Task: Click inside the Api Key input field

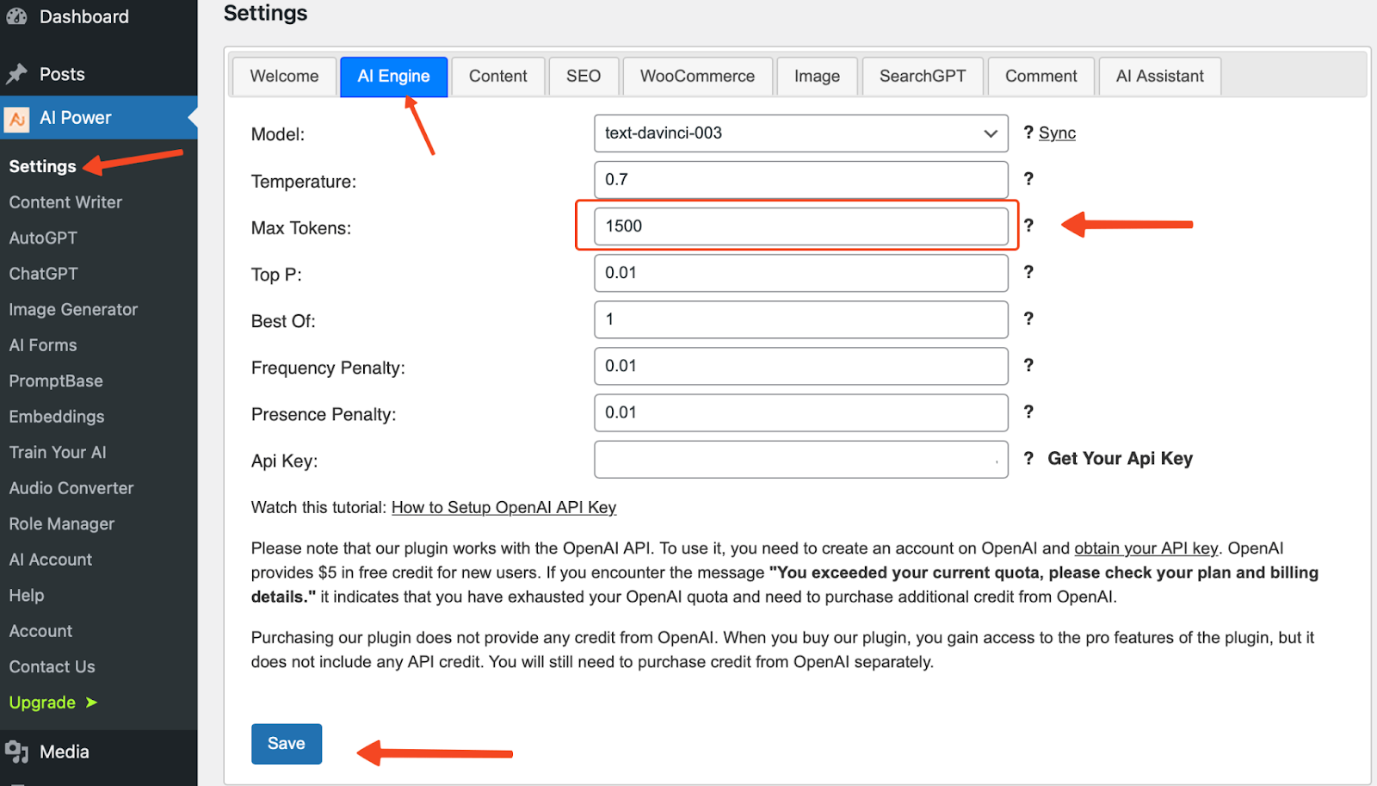Action: 800,459
